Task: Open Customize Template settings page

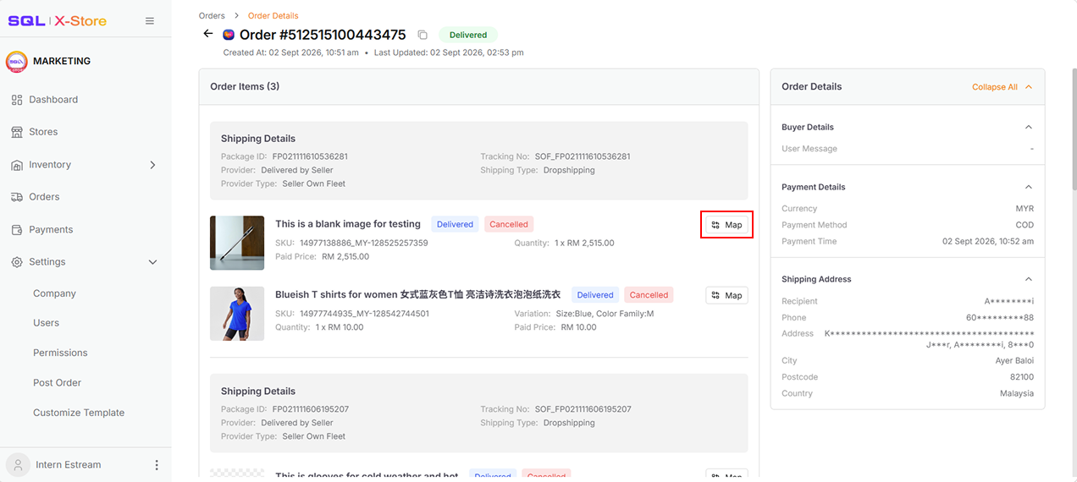Action: (79, 413)
